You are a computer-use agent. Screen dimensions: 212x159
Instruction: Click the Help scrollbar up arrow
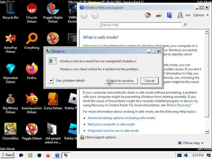[x=207, y=32]
